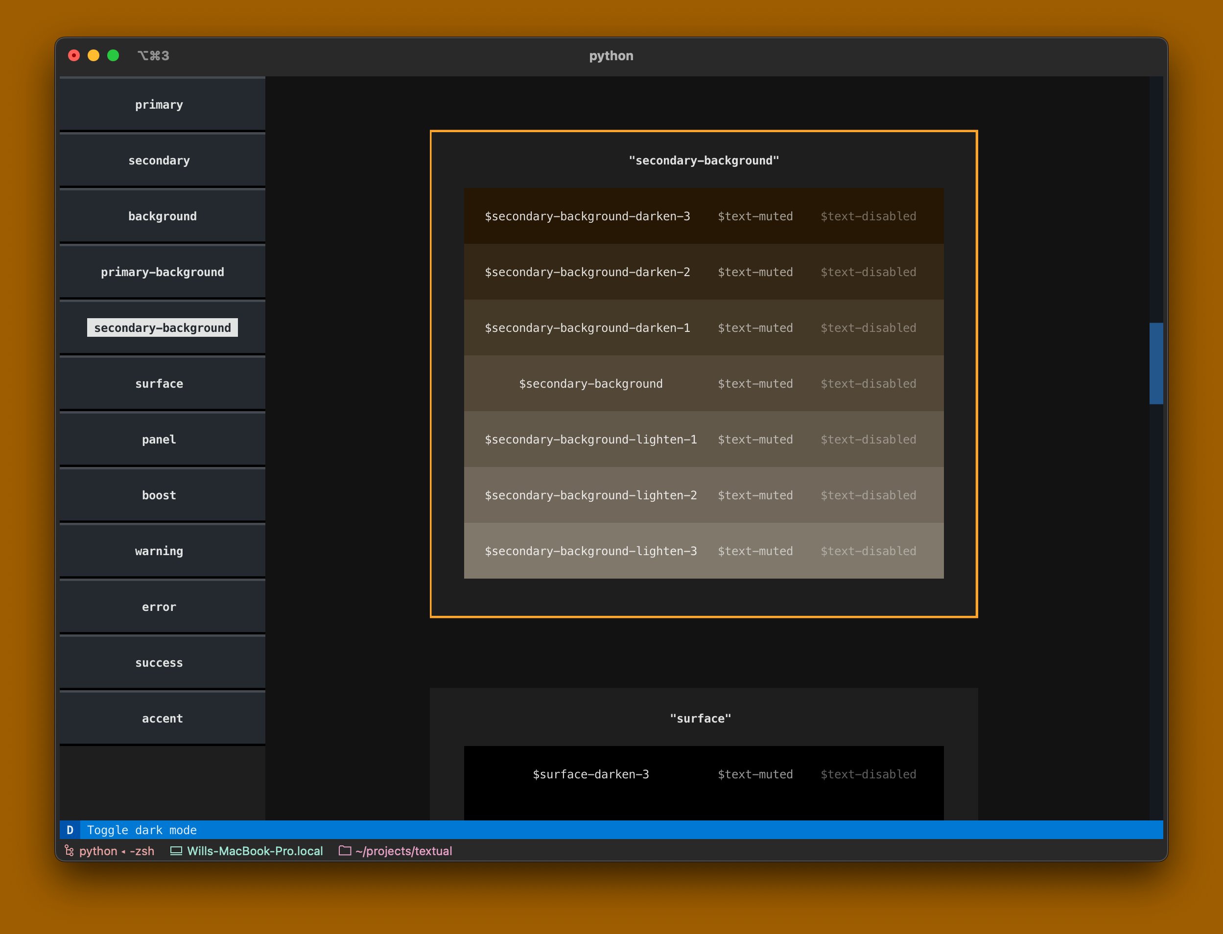1223x934 pixels.
Task: Click $text-disabled in the $surface-darken-3 row
Action: [x=869, y=774]
